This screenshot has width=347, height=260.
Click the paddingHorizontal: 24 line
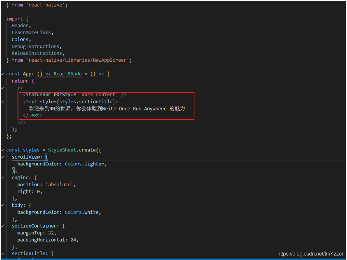48,240
